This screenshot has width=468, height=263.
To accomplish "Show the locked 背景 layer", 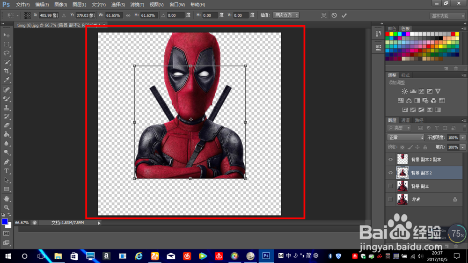I will point(390,199).
